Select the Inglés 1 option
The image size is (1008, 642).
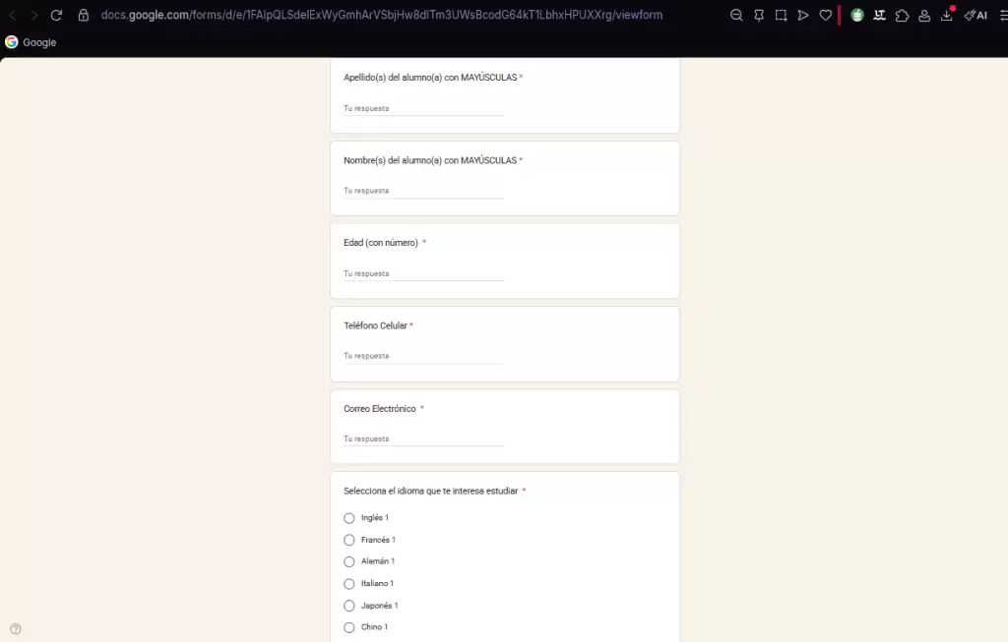pyautogui.click(x=349, y=518)
